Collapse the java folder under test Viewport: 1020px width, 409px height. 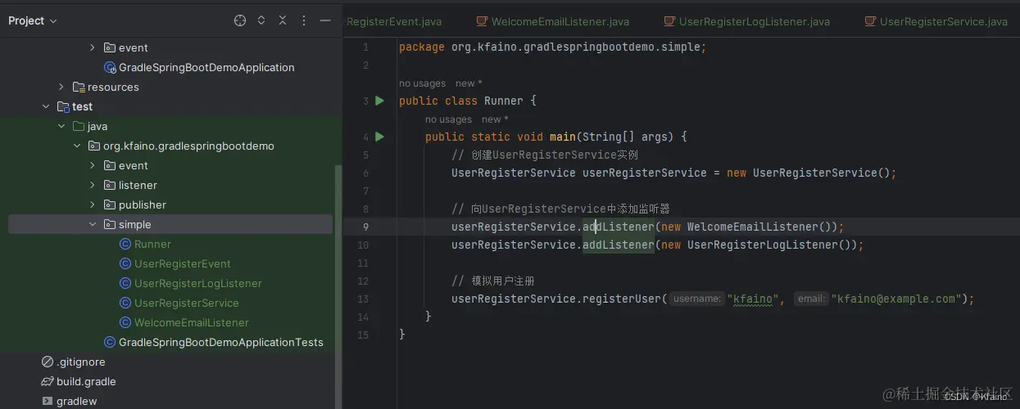[x=61, y=127]
